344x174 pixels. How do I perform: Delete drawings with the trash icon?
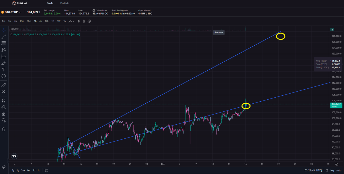point(3,129)
